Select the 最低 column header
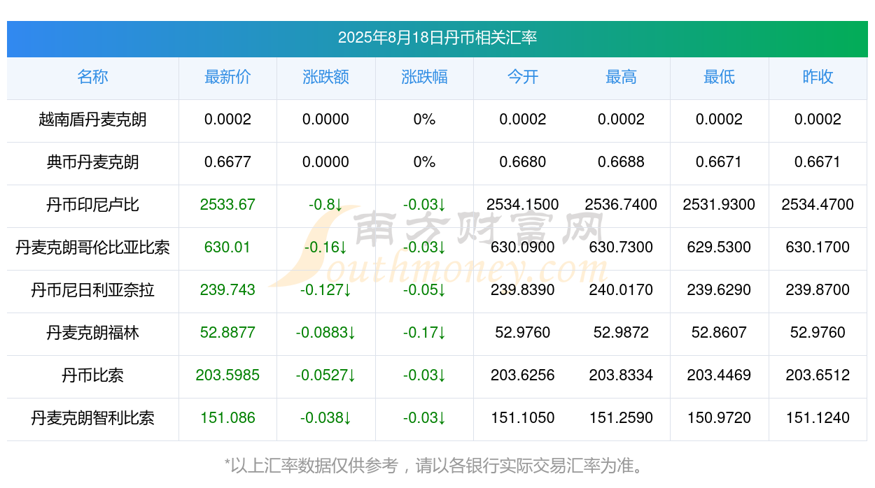 [719, 77]
